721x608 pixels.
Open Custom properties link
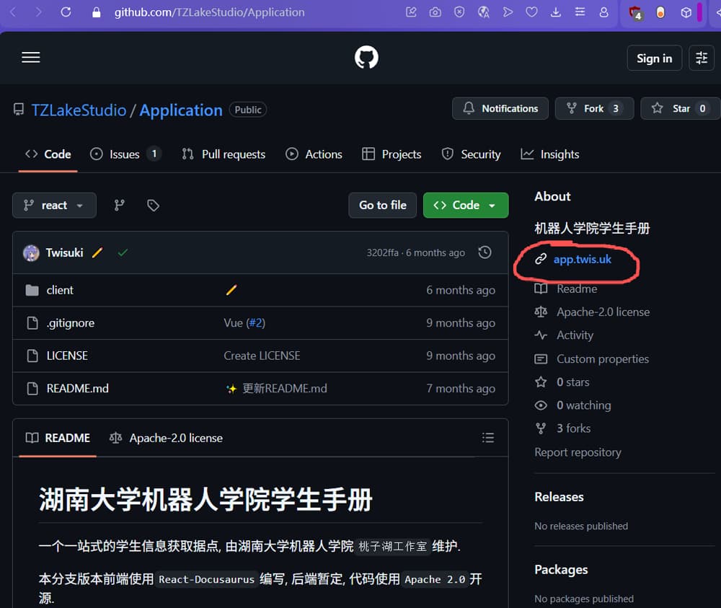coord(602,358)
